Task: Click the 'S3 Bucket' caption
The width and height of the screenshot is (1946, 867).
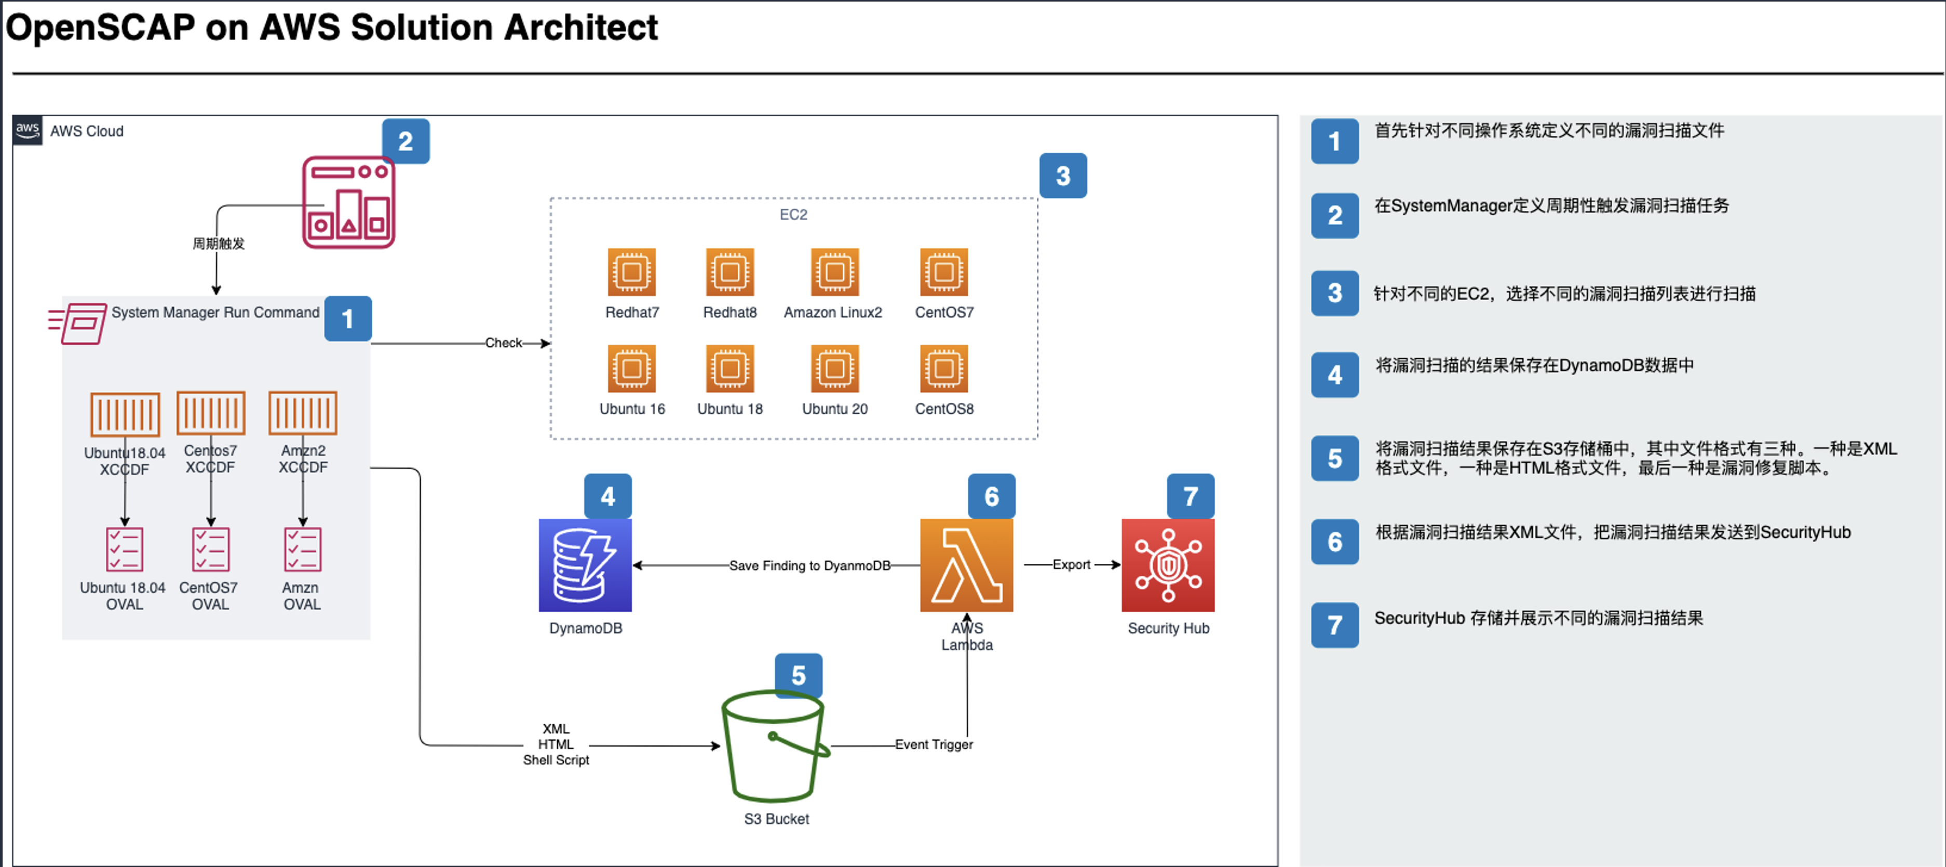Action: pos(776,819)
